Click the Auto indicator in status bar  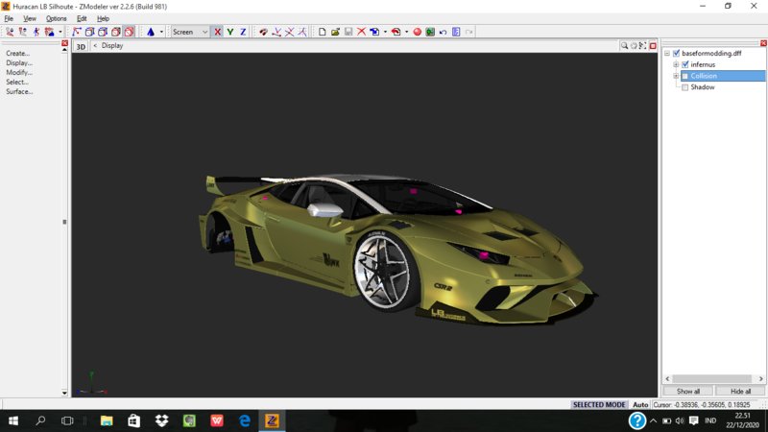640,405
